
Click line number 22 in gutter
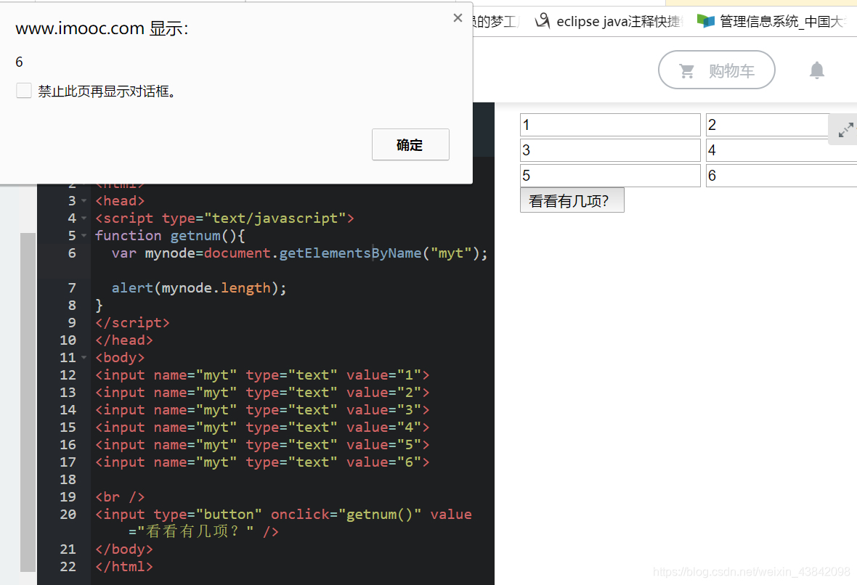[68, 566]
